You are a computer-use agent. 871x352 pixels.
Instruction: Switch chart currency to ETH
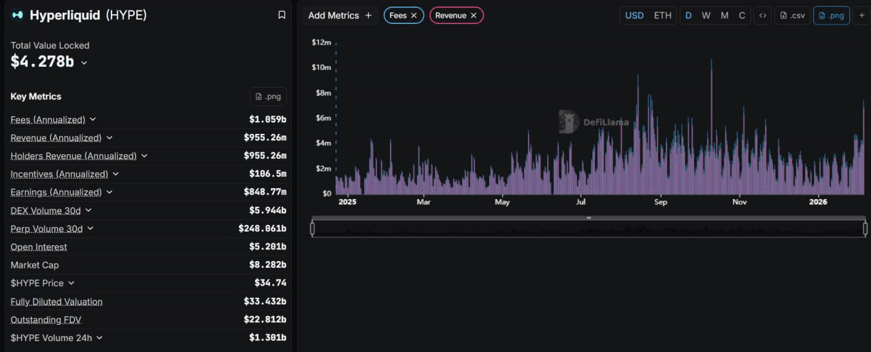tap(662, 16)
